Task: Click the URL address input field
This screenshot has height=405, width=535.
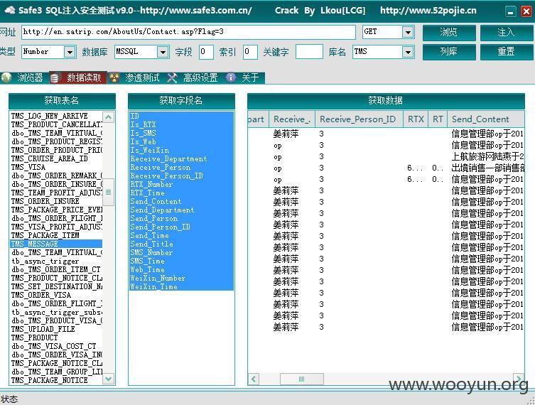Action: coord(188,32)
